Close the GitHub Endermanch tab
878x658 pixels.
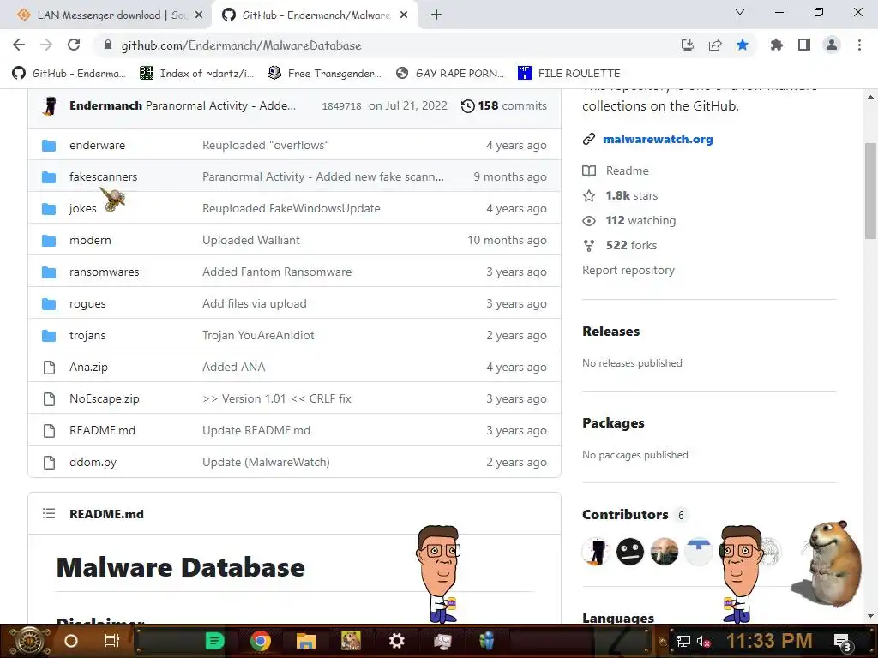pyautogui.click(x=404, y=15)
